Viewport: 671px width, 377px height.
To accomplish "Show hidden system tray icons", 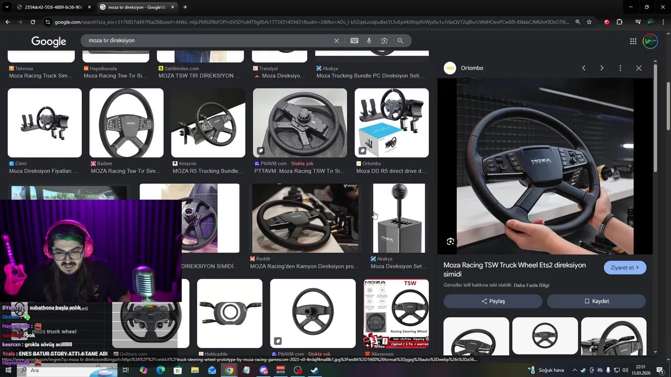I will [x=575, y=370].
